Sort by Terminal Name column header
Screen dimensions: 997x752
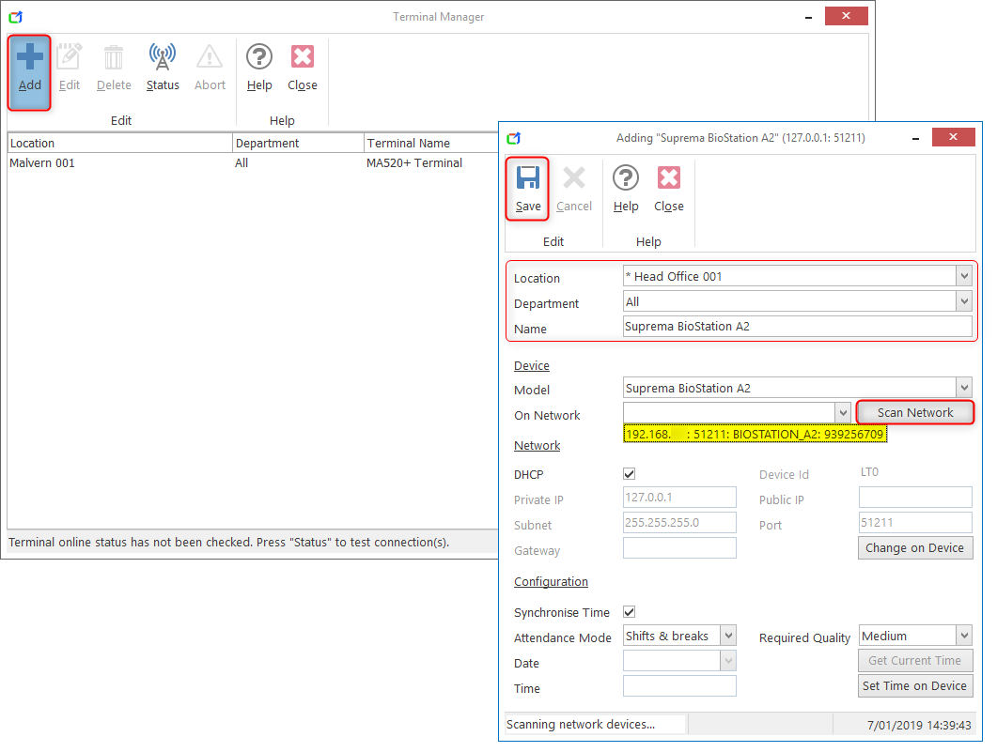(x=431, y=143)
